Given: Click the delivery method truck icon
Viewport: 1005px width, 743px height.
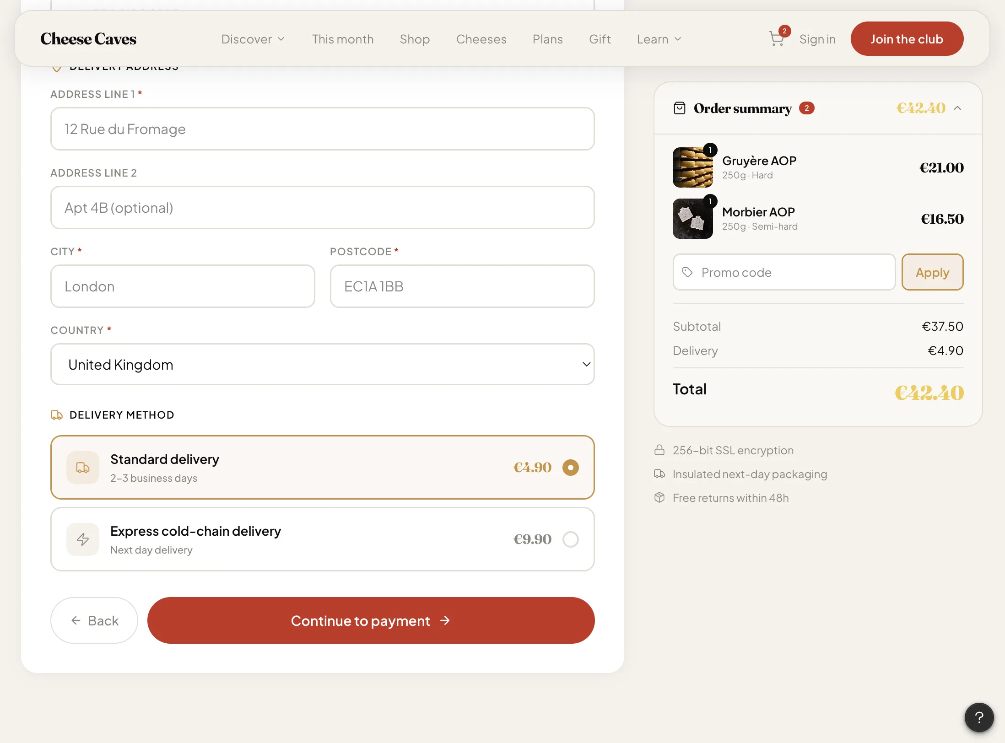Looking at the screenshot, I should (x=57, y=415).
